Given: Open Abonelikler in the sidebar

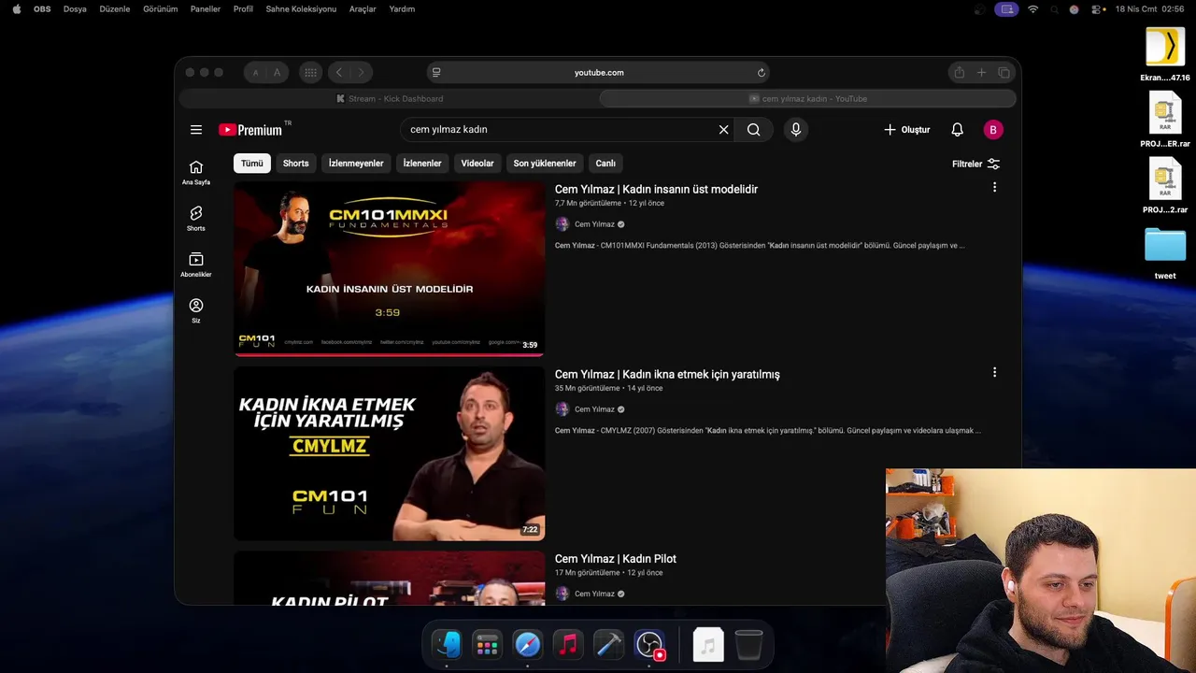Looking at the screenshot, I should point(196,265).
